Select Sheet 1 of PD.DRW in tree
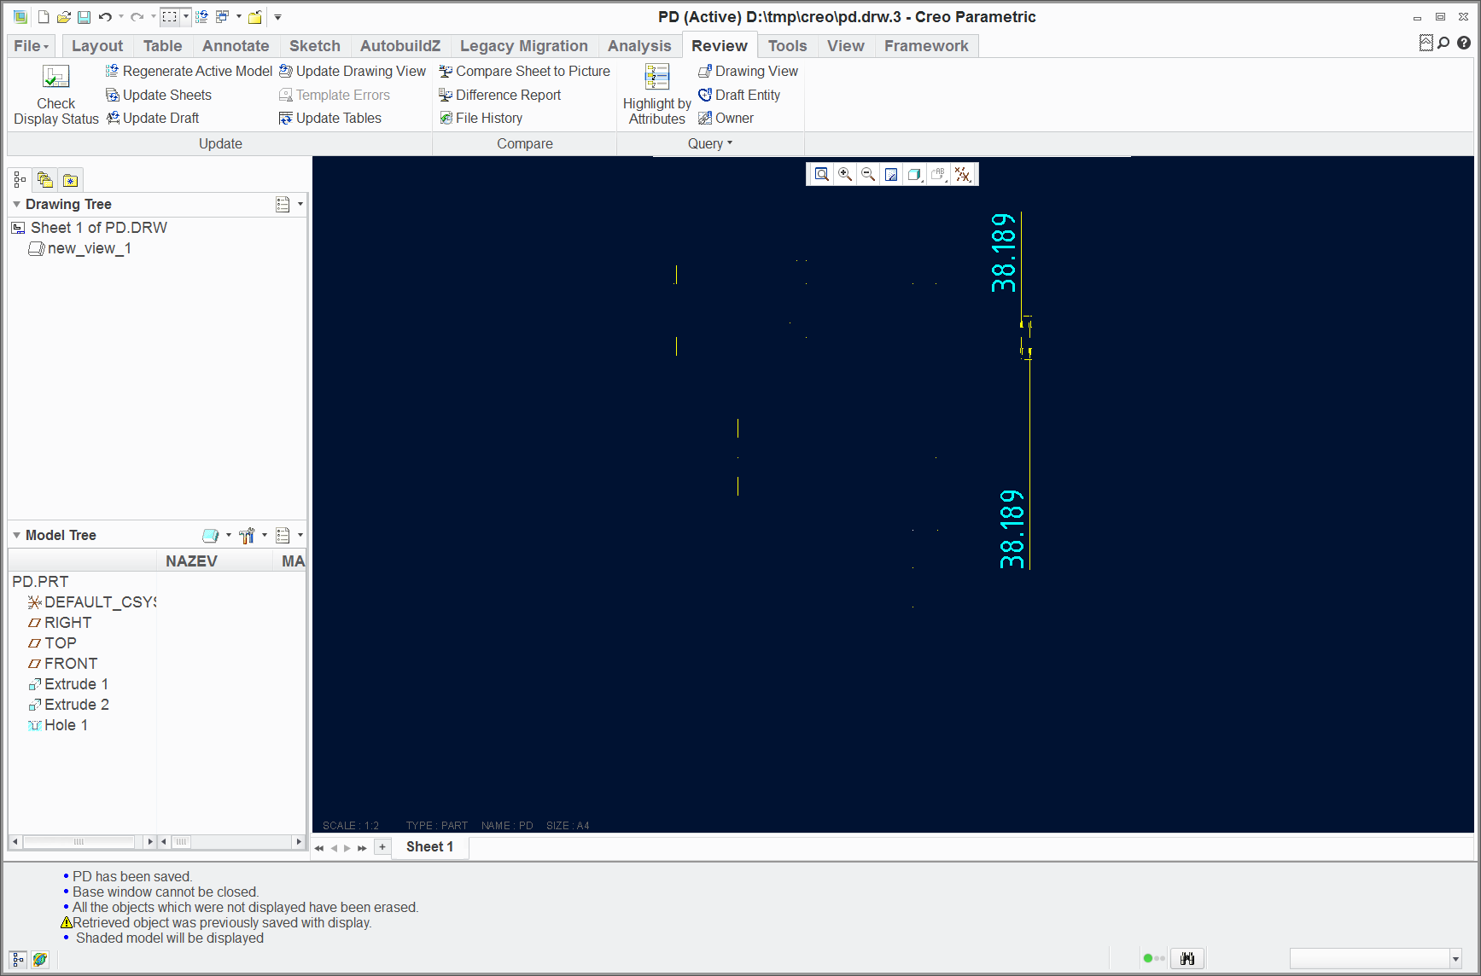The width and height of the screenshot is (1481, 976). pos(90,228)
